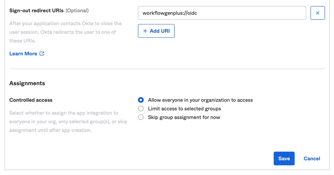Click the plus icon in Add URI
This screenshot has width=334, height=175.
pyautogui.click(x=145, y=31)
